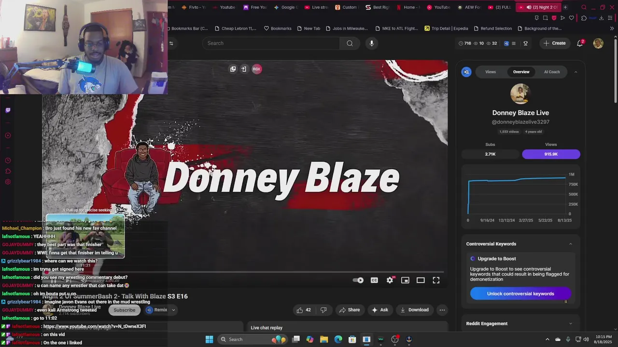The height and width of the screenshot is (347, 618).
Task: Click the blue vidIQ badge in header
Action: pos(506,43)
